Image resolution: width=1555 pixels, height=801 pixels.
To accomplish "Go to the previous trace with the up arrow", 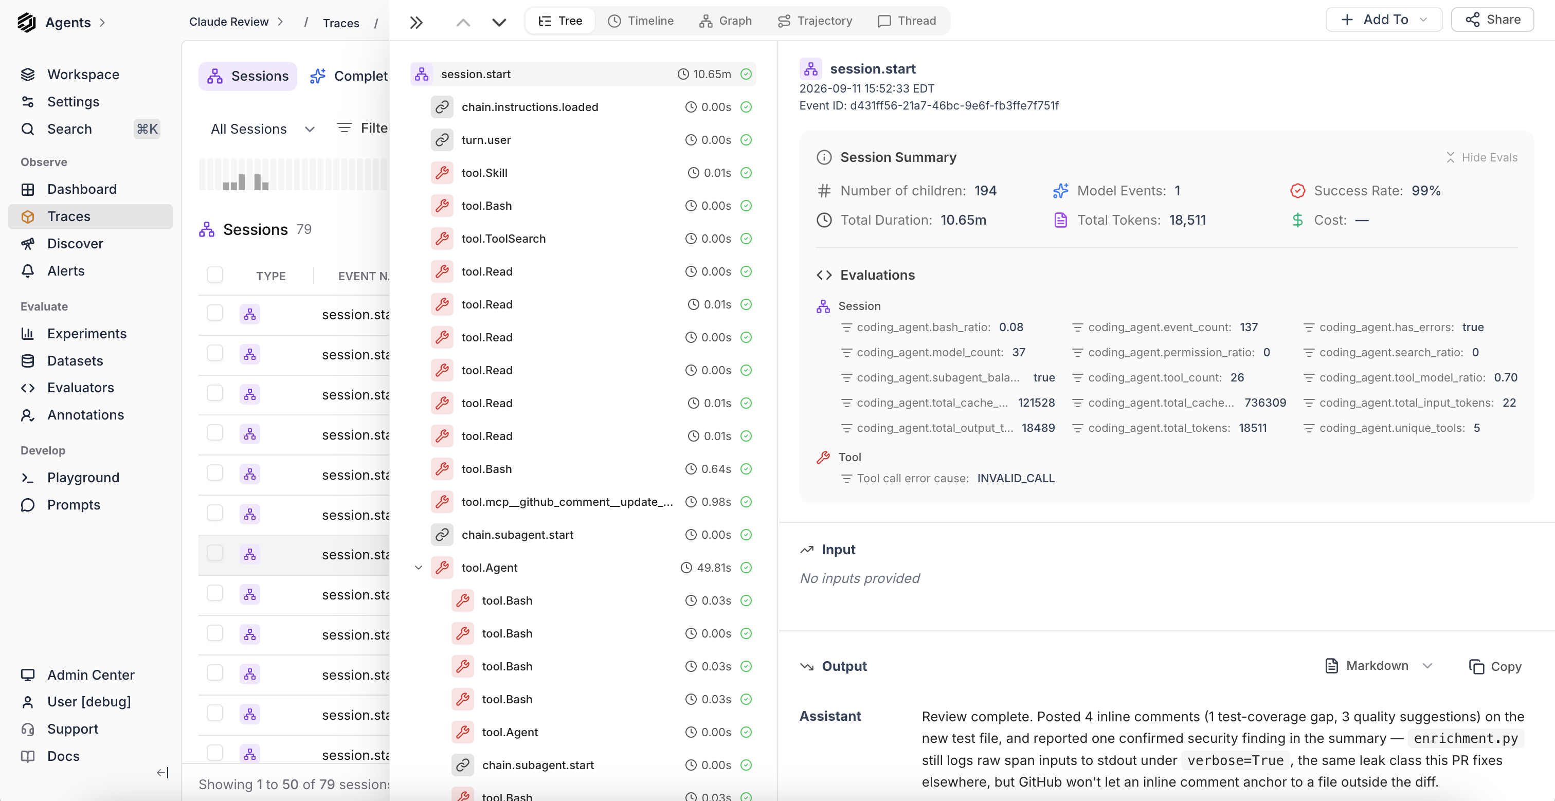I will 463,22.
